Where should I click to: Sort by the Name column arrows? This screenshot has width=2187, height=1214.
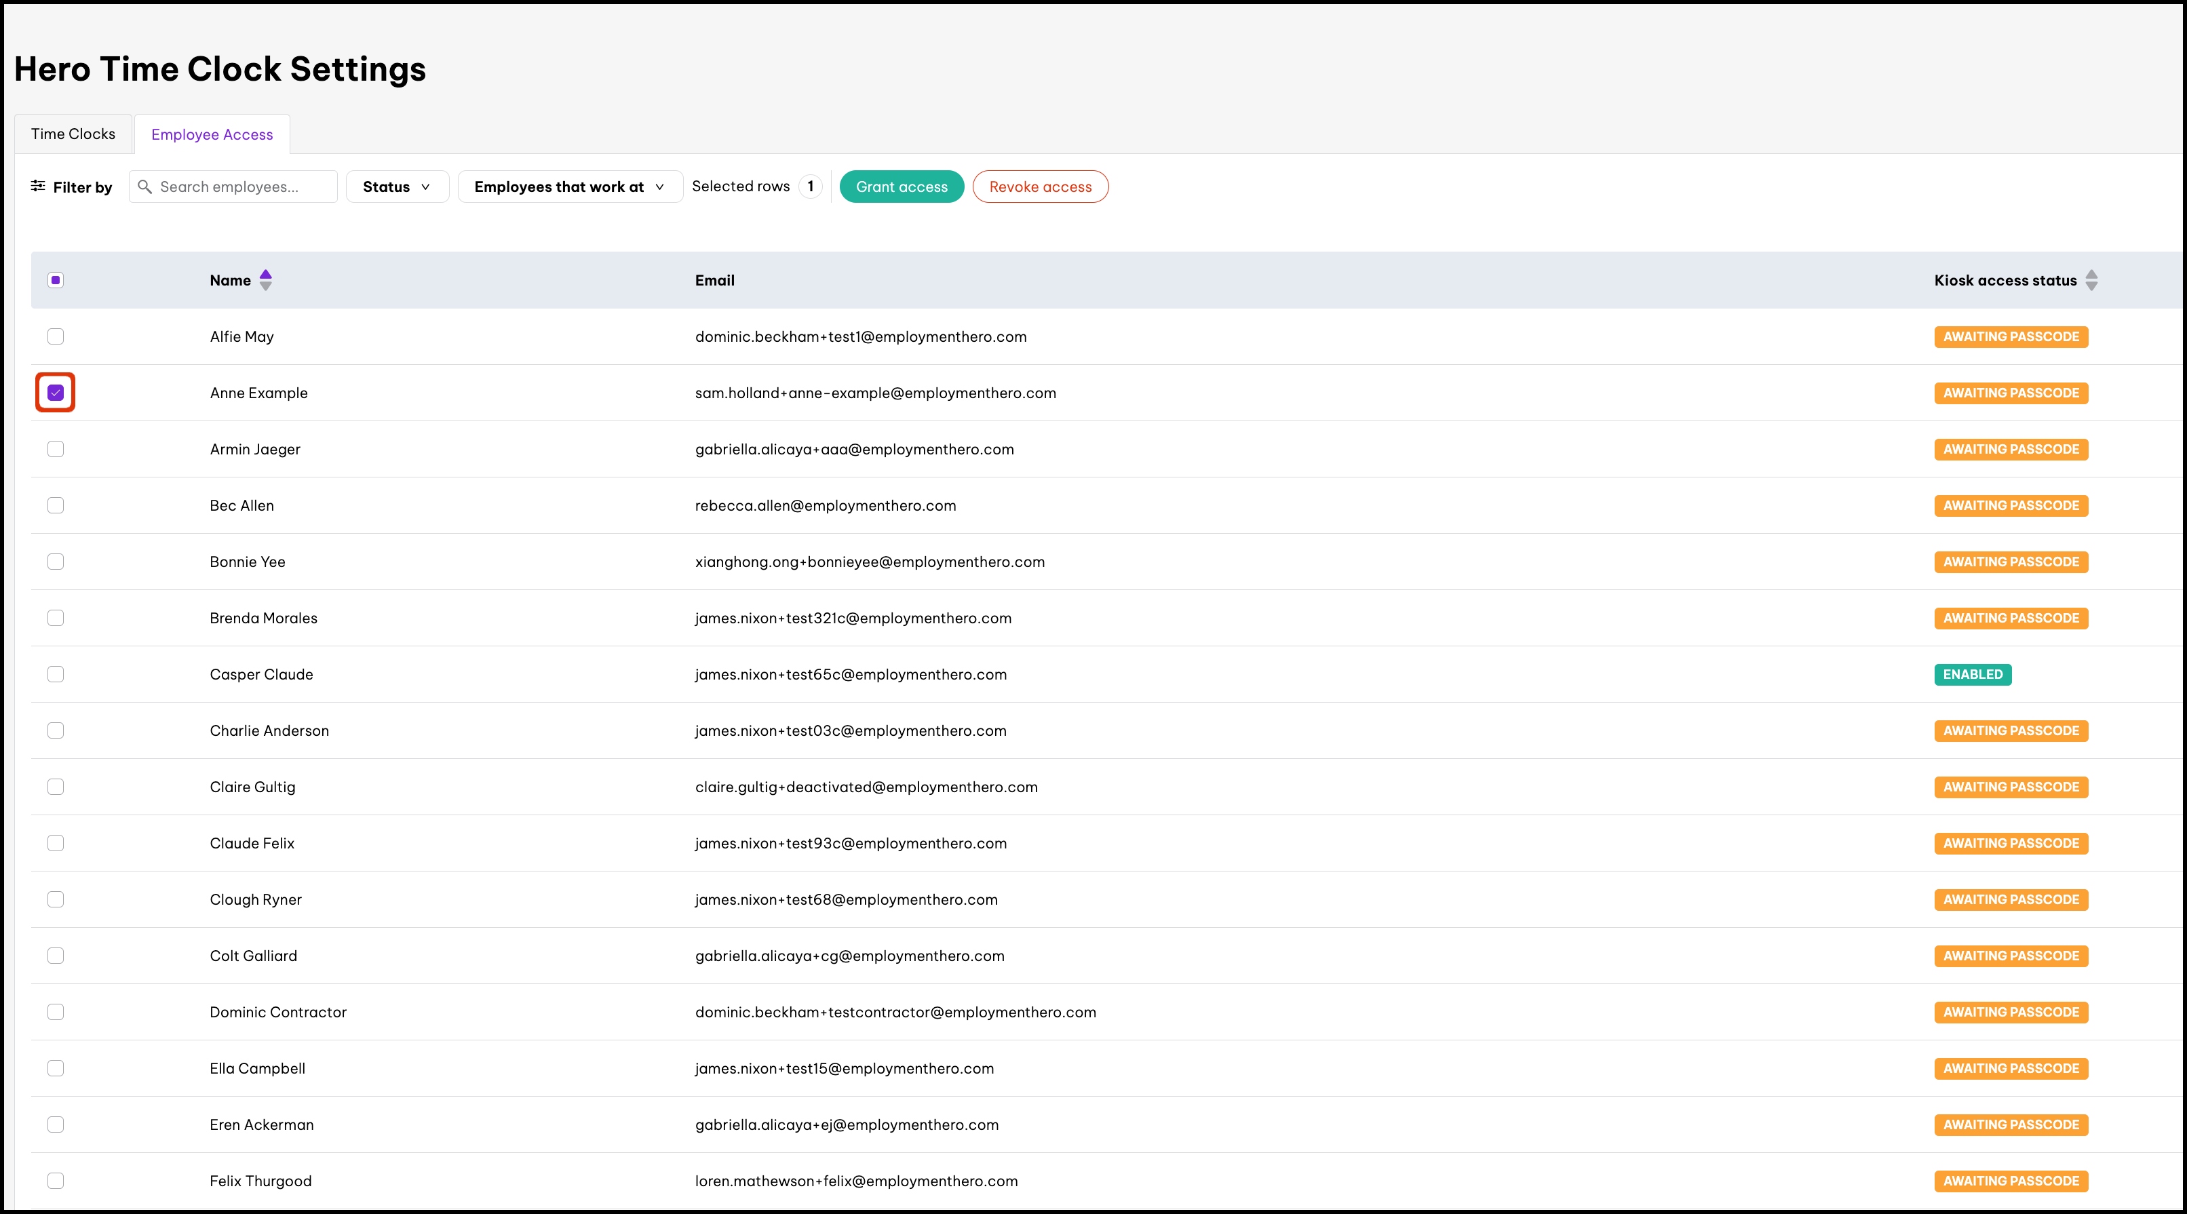[x=266, y=280]
